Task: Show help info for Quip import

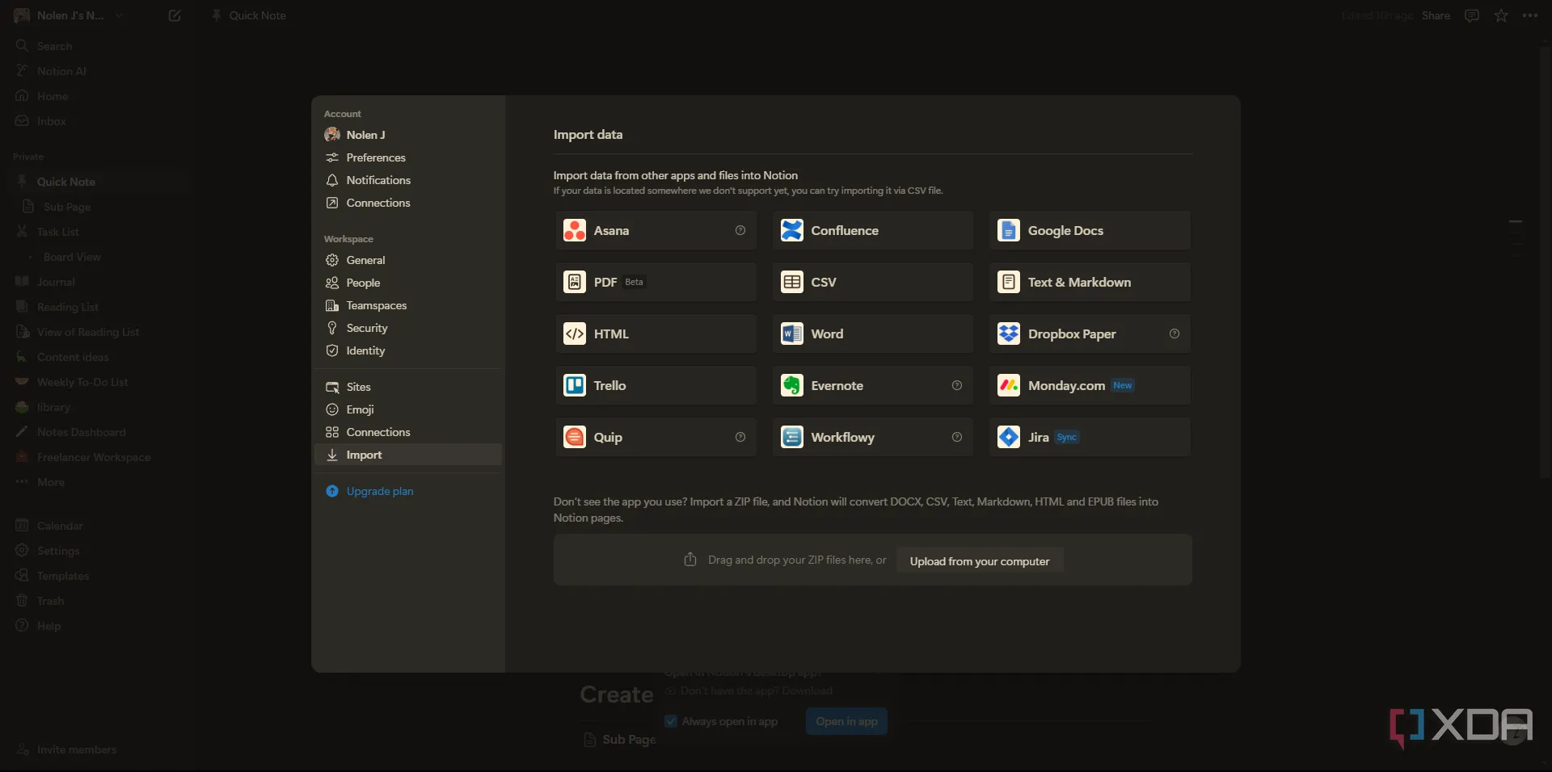Action: [x=740, y=438]
